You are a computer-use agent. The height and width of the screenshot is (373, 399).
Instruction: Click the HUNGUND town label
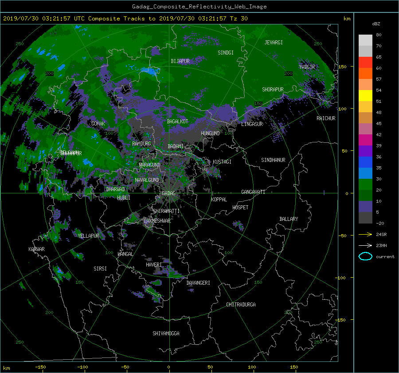[x=210, y=133]
